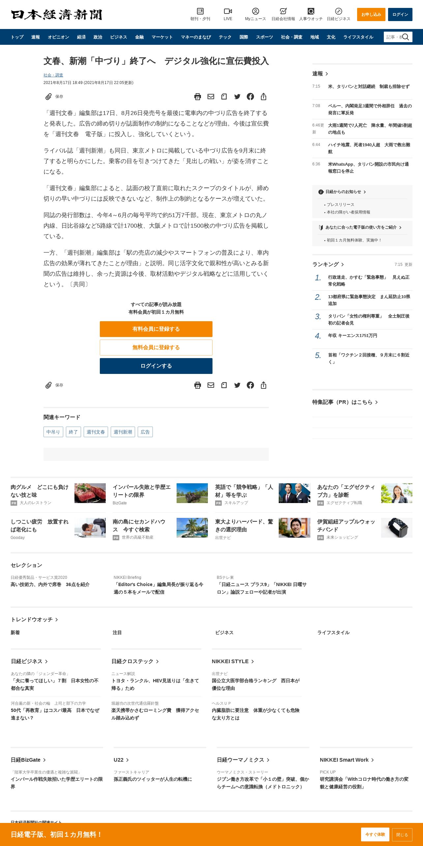The width and height of the screenshot is (423, 846).
Task: Open the steak thumbnail for 肉グルメ
Action: (90, 493)
